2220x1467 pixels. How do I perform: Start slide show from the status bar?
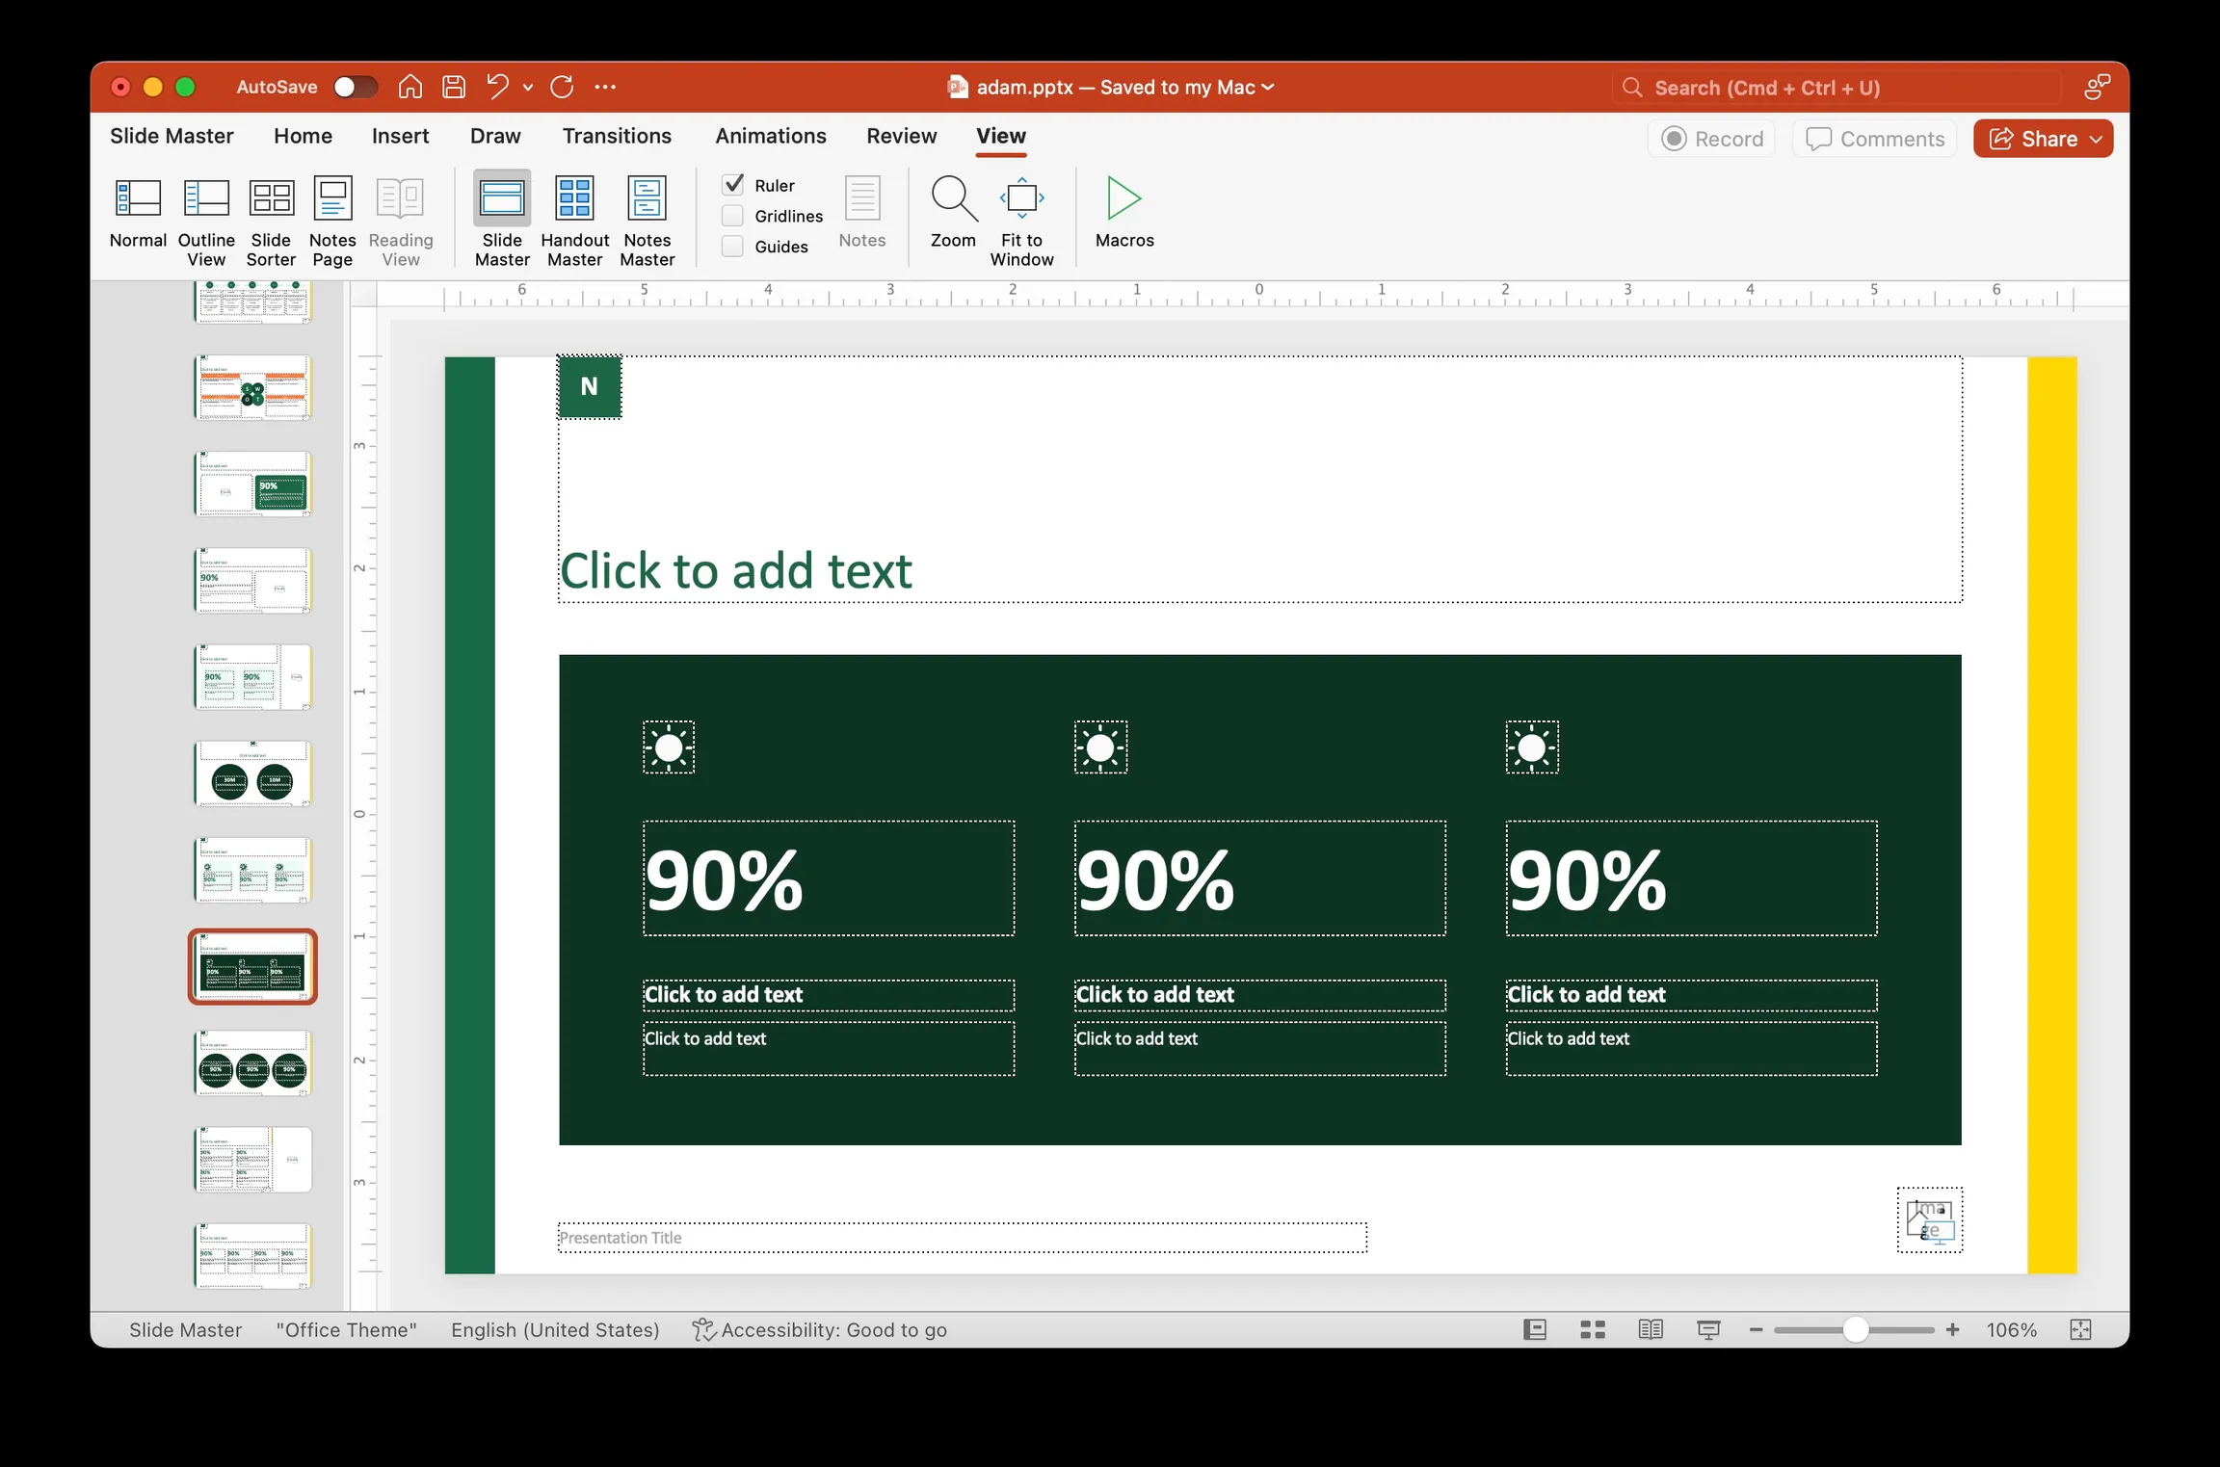(x=1708, y=1330)
